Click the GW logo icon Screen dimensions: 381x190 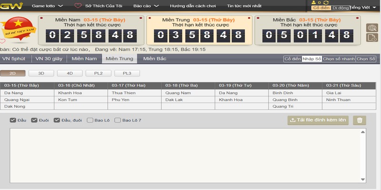pos(10,6)
